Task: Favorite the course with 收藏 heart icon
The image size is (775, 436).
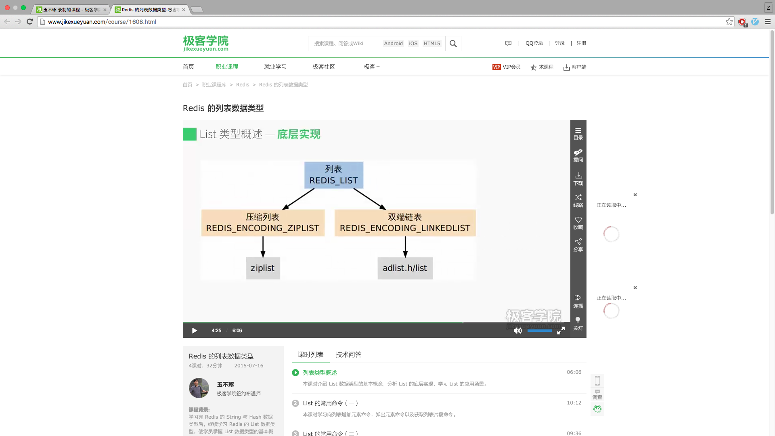Action: pyautogui.click(x=578, y=222)
